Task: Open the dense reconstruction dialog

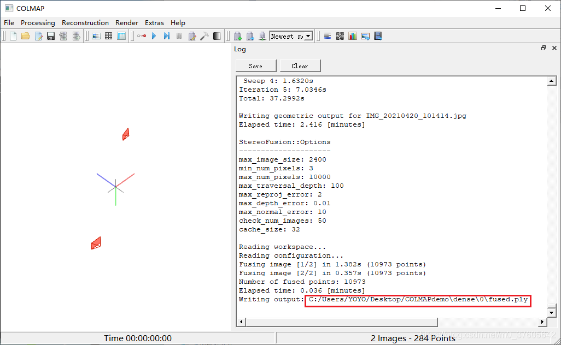Action: click(x=205, y=35)
